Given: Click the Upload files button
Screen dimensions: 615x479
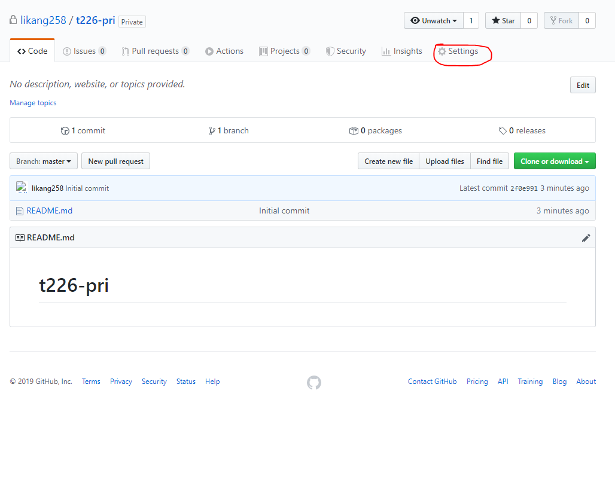Looking at the screenshot, I should coord(444,161).
